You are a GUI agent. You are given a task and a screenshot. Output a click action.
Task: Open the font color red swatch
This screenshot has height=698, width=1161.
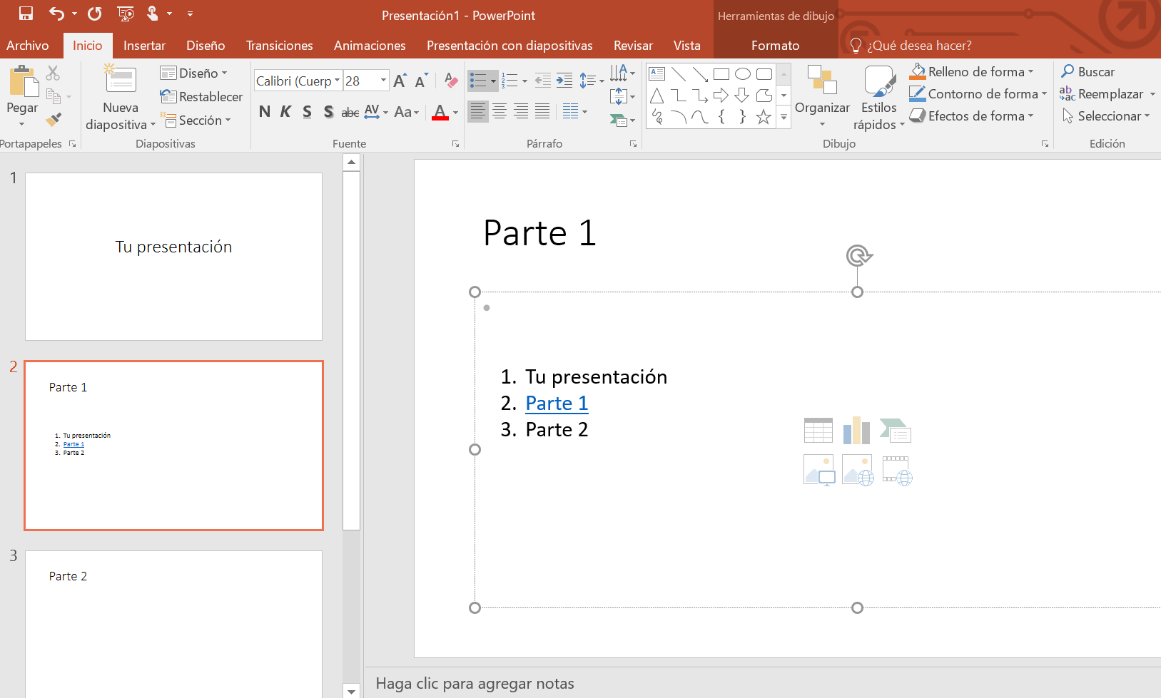[440, 112]
